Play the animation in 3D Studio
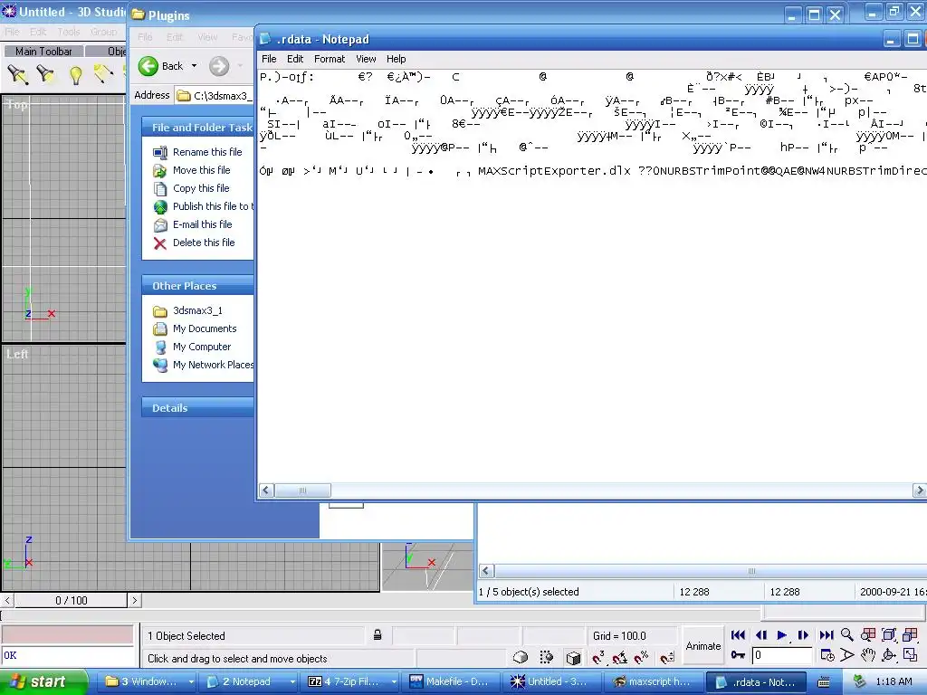This screenshot has height=695, width=927. [x=781, y=635]
